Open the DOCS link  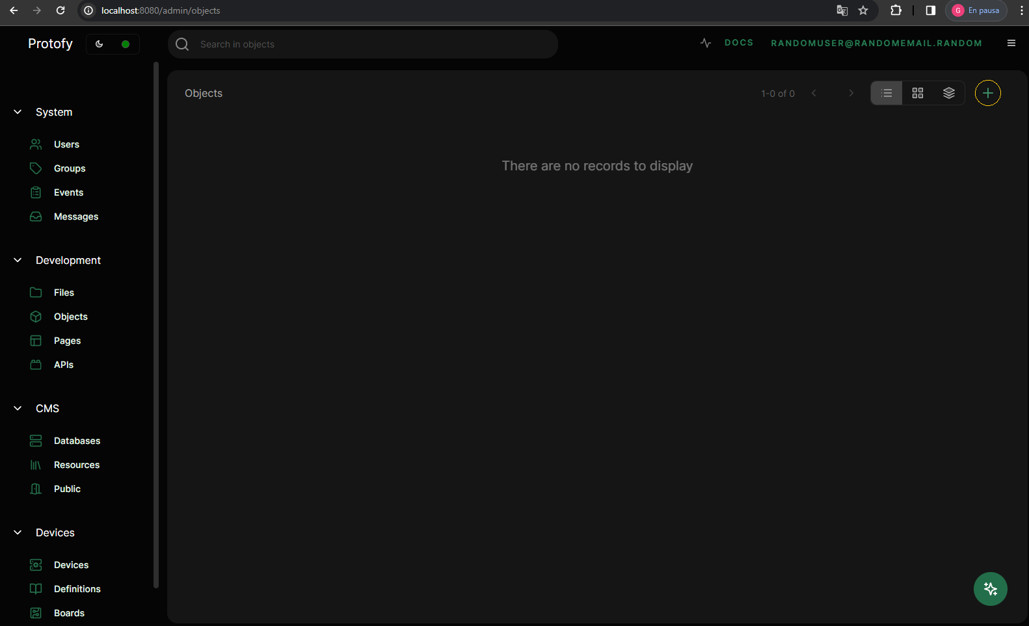coord(739,43)
